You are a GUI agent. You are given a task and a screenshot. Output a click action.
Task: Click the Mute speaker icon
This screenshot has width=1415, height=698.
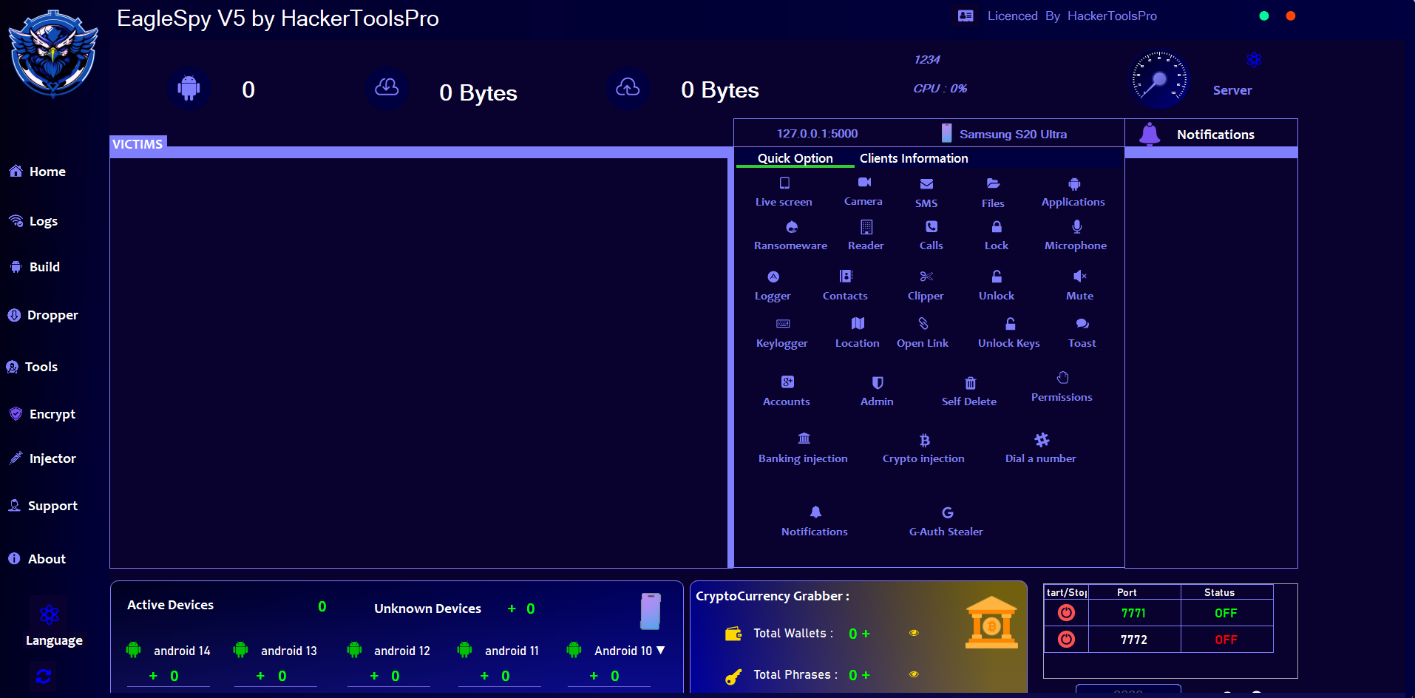tap(1080, 276)
